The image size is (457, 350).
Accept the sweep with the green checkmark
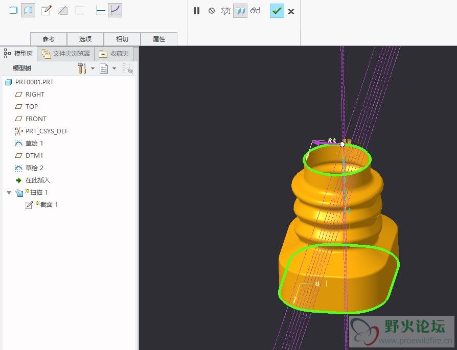[277, 11]
